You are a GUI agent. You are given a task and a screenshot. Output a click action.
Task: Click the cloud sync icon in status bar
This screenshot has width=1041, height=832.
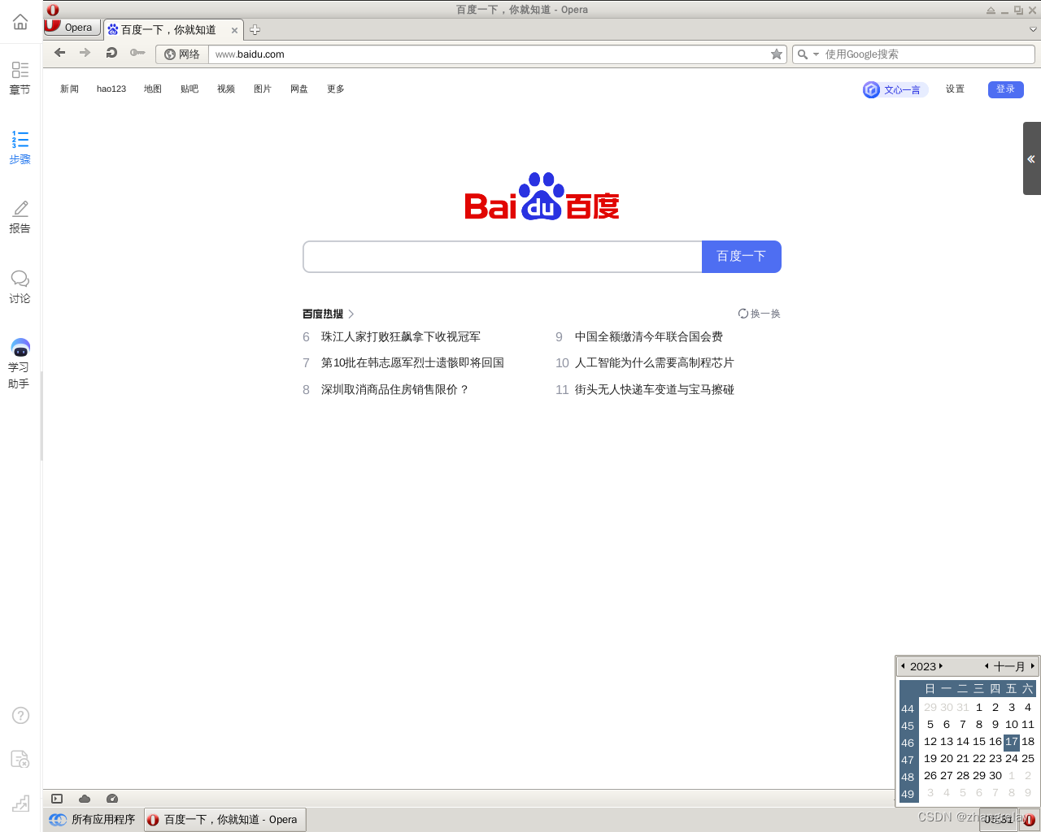click(x=85, y=799)
